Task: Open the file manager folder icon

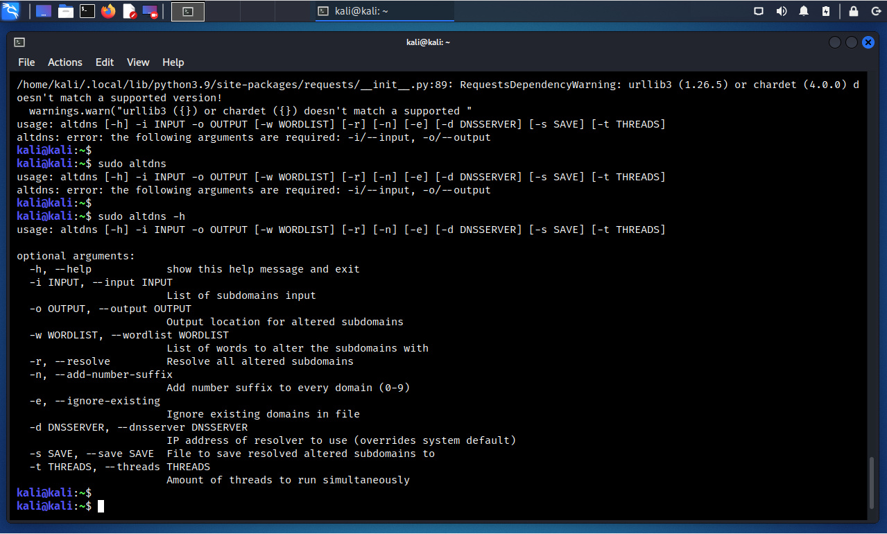Action: 66,11
